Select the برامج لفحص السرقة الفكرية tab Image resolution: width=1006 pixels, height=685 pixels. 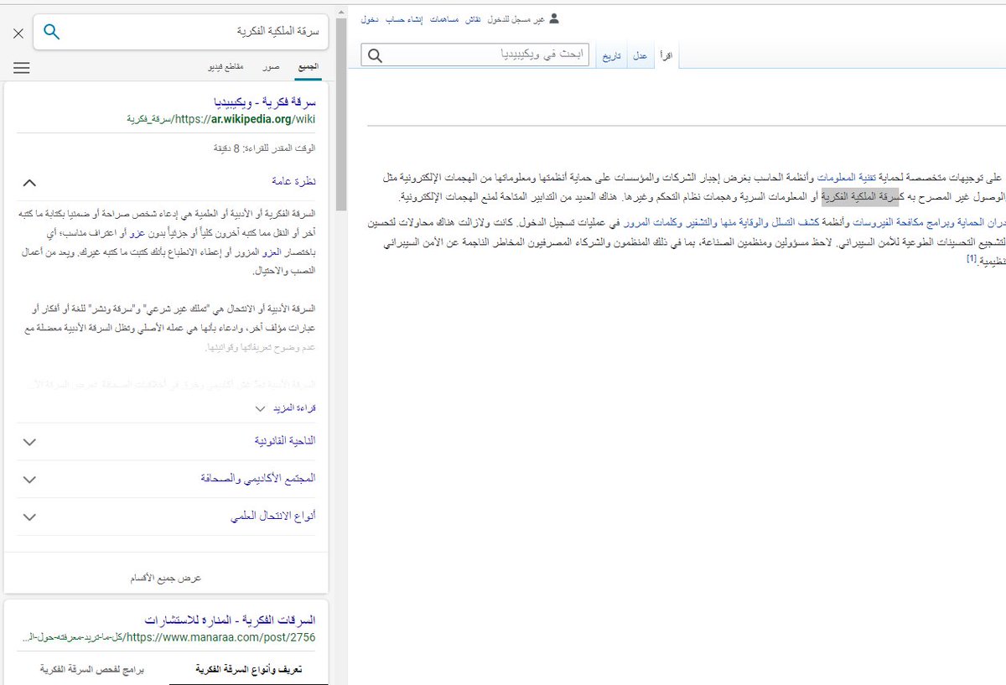pyautogui.click(x=93, y=671)
